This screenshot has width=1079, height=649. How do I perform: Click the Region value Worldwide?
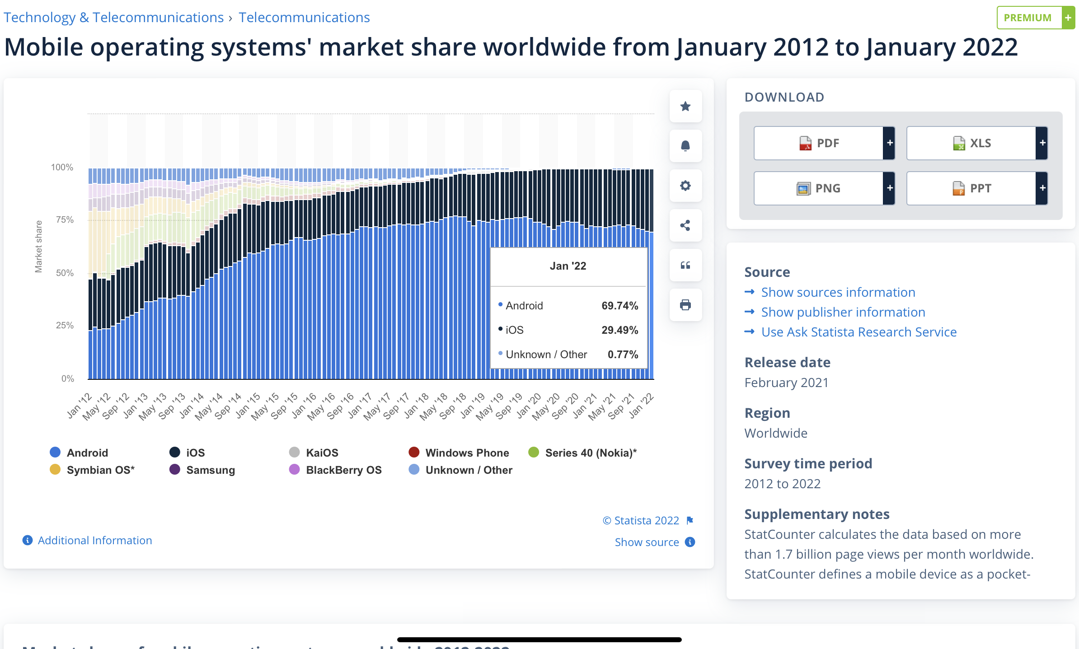click(776, 433)
